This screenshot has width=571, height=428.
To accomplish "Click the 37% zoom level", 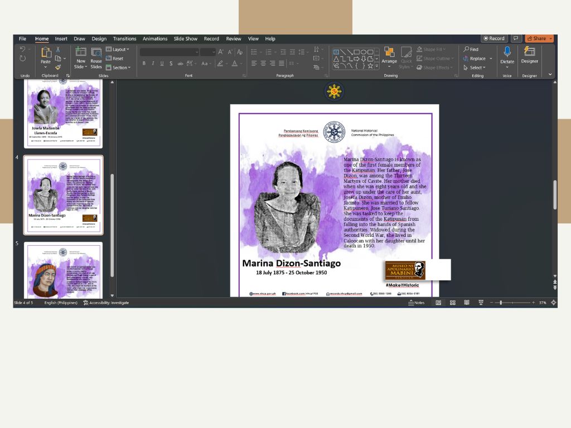I will [x=543, y=303].
